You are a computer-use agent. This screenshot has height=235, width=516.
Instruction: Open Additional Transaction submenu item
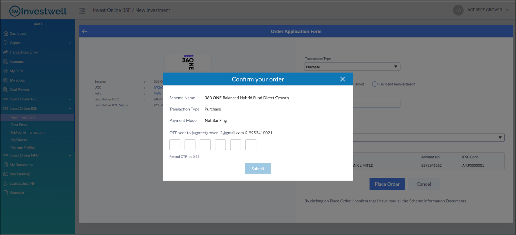[27, 132]
